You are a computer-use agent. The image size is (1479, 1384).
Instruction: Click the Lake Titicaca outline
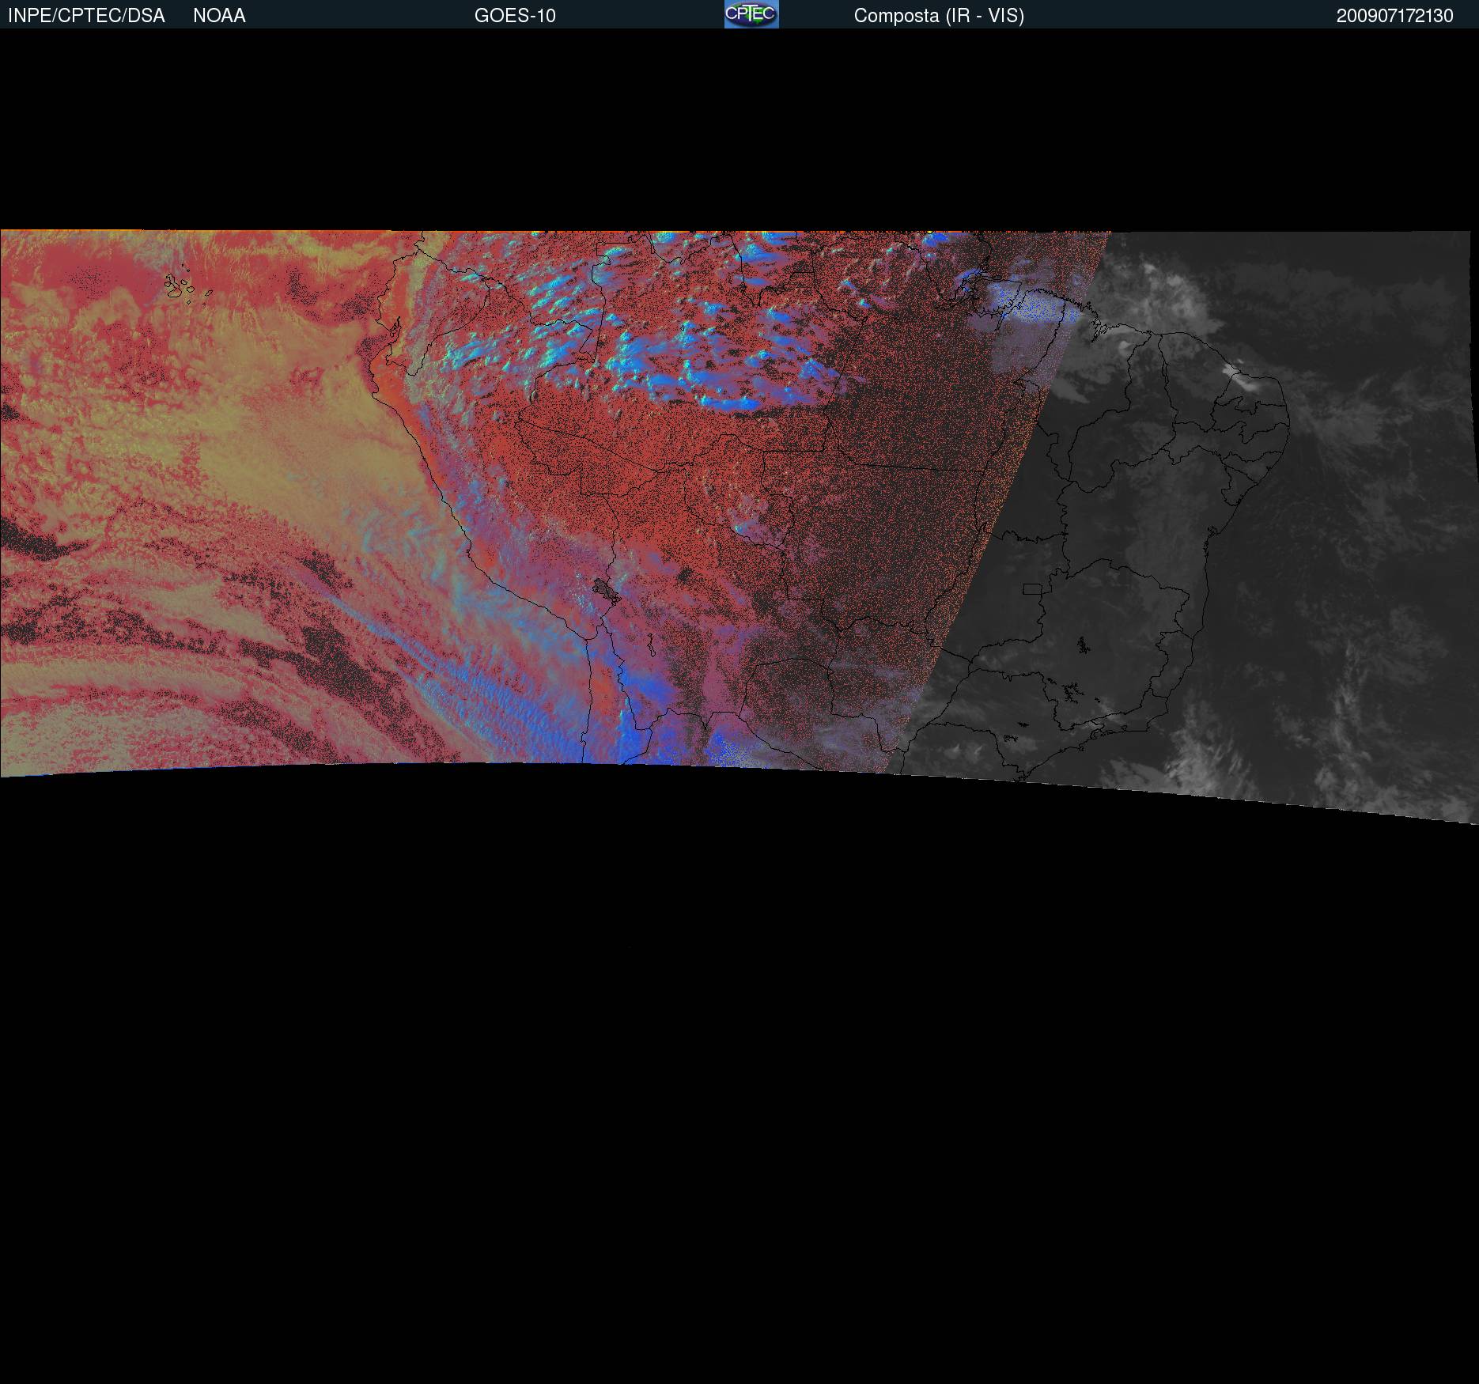[604, 589]
